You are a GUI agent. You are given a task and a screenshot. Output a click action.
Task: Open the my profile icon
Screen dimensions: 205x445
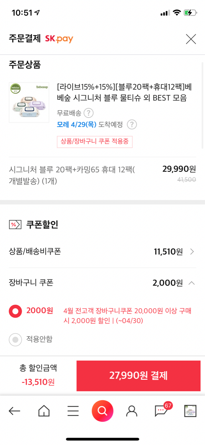[132, 411]
